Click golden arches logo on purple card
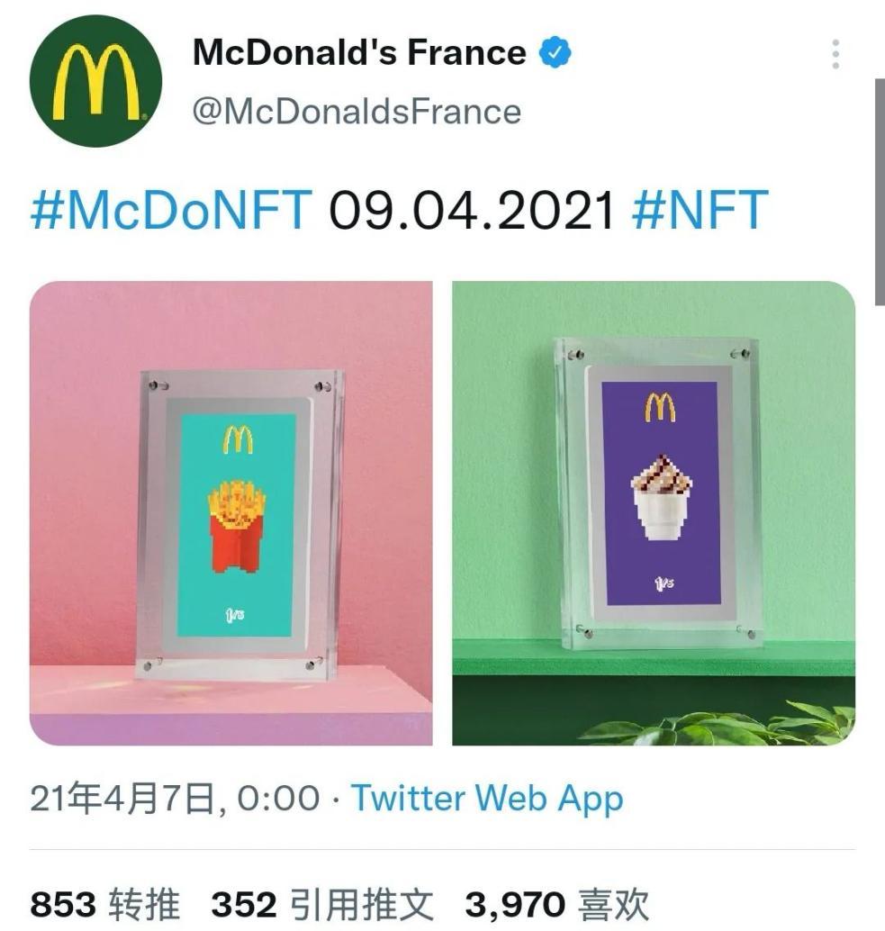The height and width of the screenshot is (931, 885). (x=660, y=408)
